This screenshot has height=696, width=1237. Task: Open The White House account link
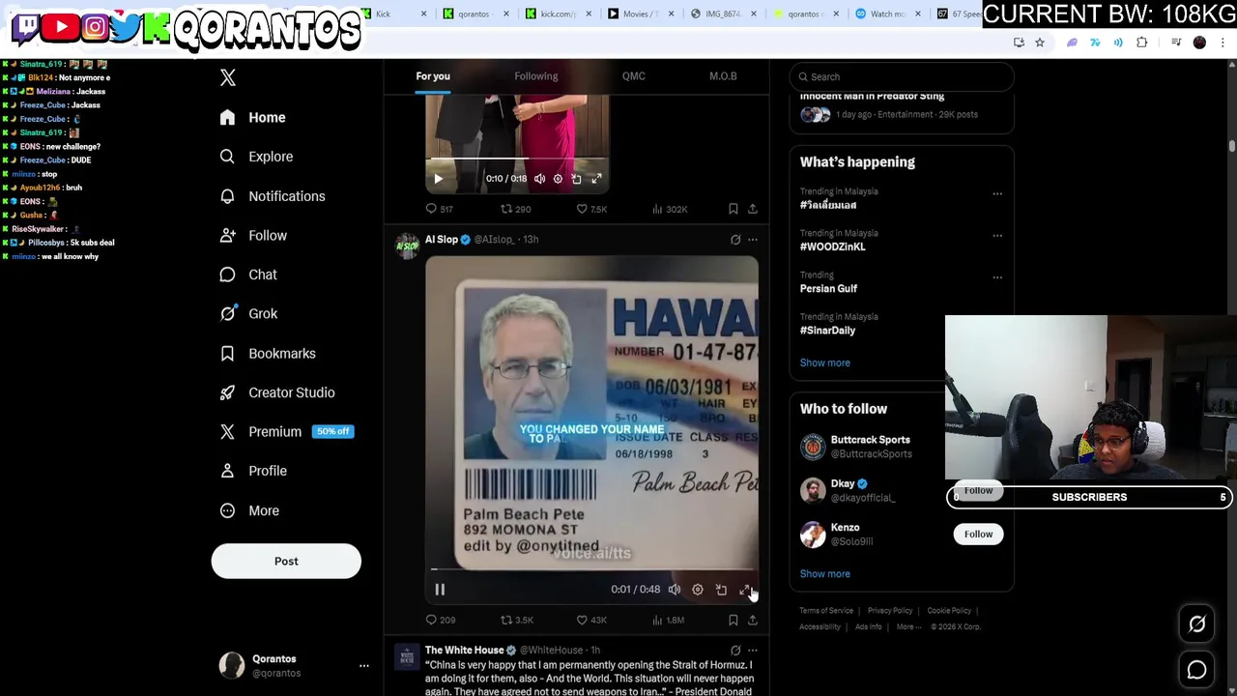click(x=464, y=651)
